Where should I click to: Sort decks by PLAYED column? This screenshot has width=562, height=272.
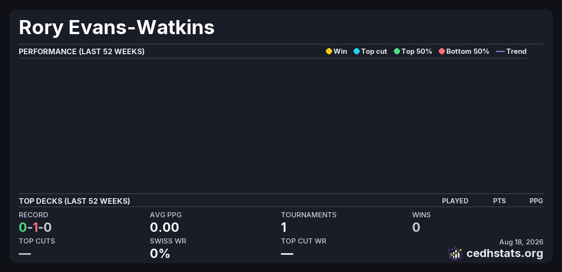[455, 201]
